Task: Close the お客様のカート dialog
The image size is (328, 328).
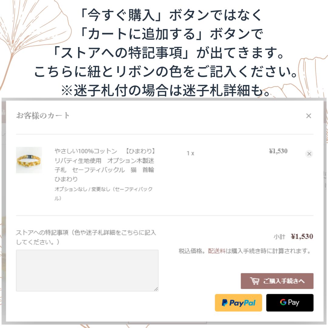Action: click(x=309, y=116)
